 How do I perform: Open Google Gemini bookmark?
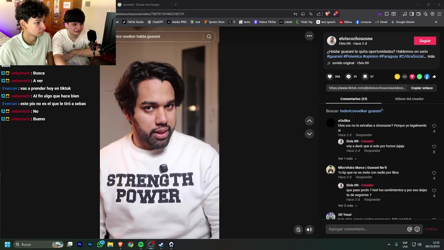pyautogui.click(x=403, y=22)
